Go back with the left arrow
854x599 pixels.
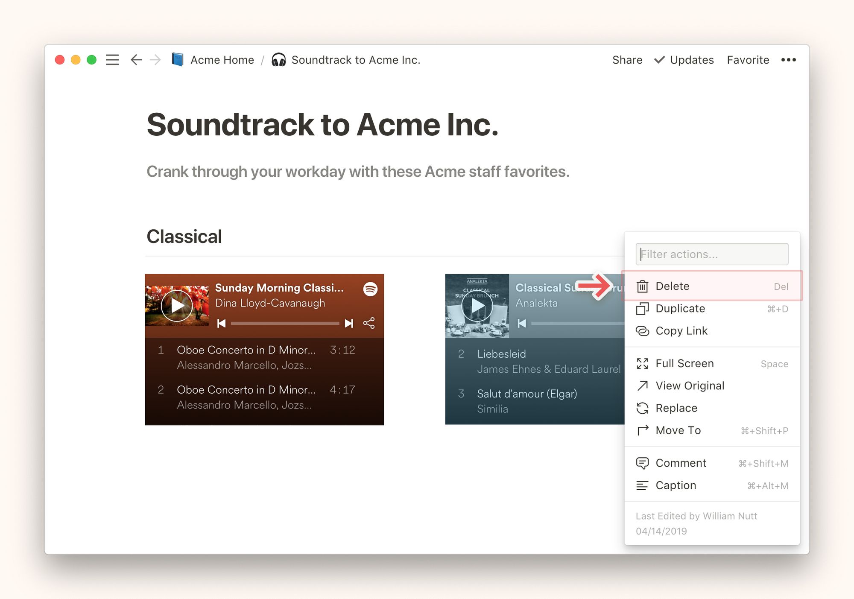[x=136, y=60]
